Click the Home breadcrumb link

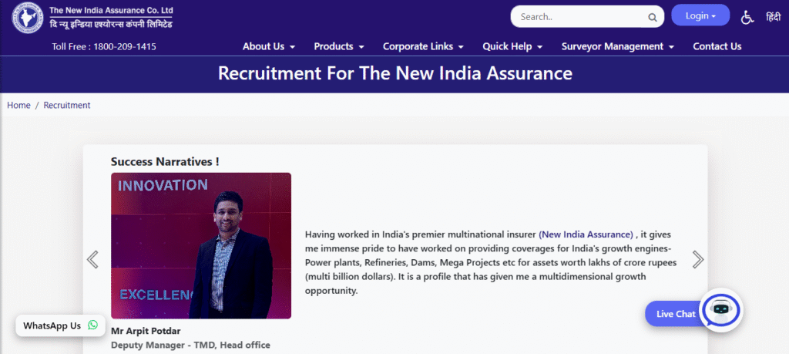[x=18, y=105]
